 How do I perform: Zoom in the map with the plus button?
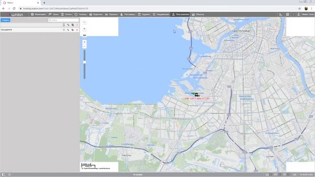pos(85,42)
